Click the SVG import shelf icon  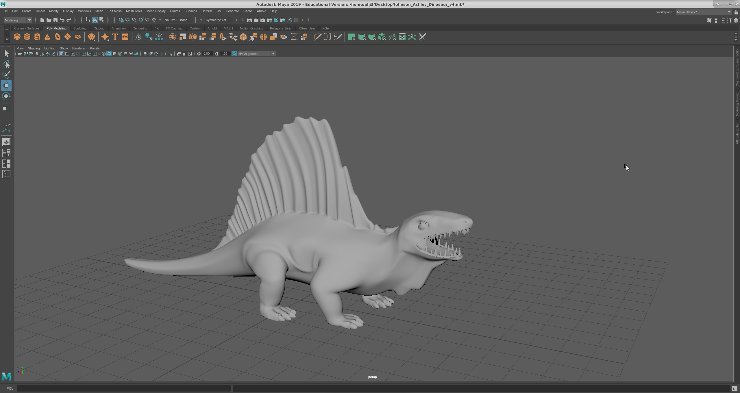125,37
